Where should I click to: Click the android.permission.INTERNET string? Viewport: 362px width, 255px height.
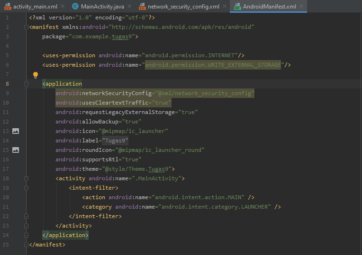point(190,55)
